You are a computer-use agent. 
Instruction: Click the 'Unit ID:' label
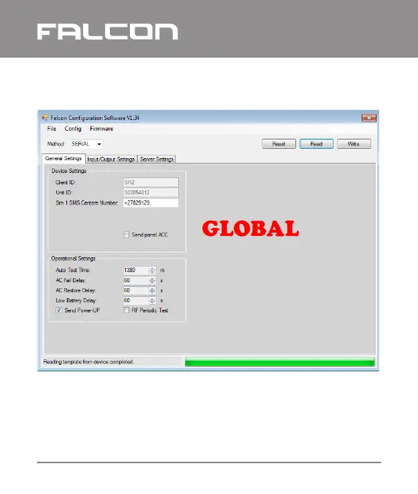click(64, 192)
